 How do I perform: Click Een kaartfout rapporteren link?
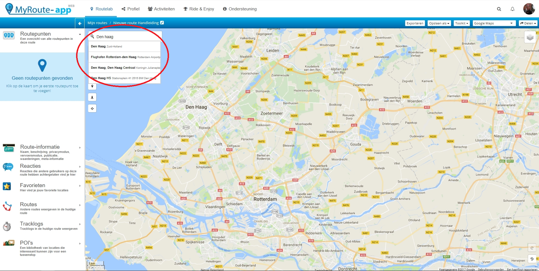522,269
